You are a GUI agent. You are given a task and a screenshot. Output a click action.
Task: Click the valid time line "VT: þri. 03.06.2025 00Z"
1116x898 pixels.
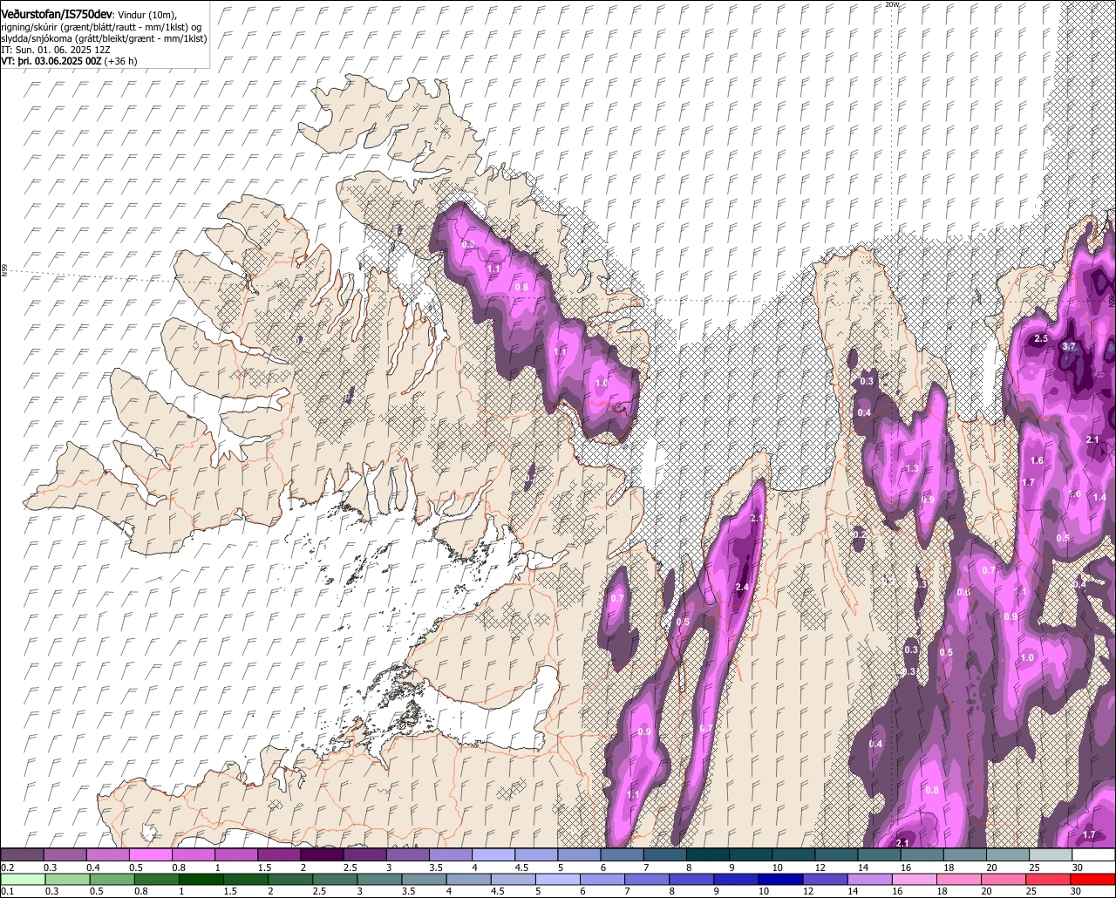point(51,62)
